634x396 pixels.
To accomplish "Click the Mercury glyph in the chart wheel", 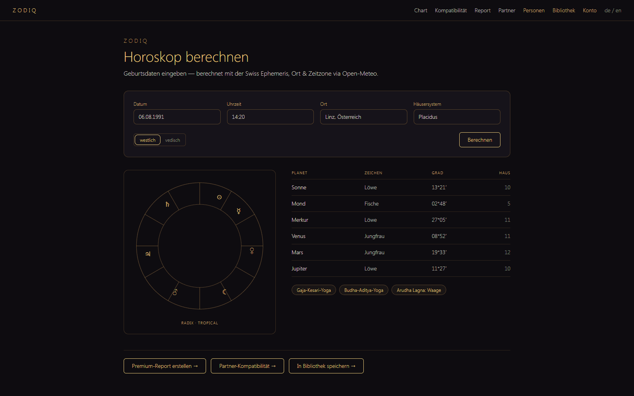I will tap(239, 211).
